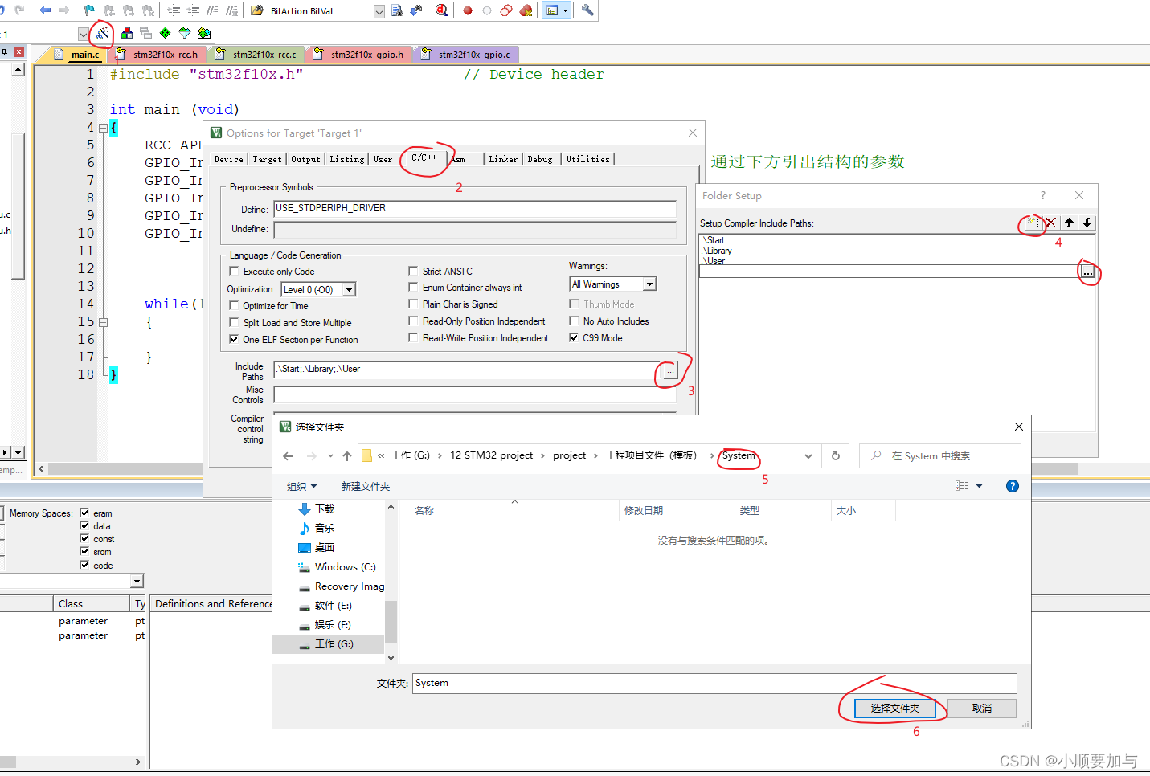Switch to the Linker tab
The image size is (1150, 776).
tap(502, 159)
